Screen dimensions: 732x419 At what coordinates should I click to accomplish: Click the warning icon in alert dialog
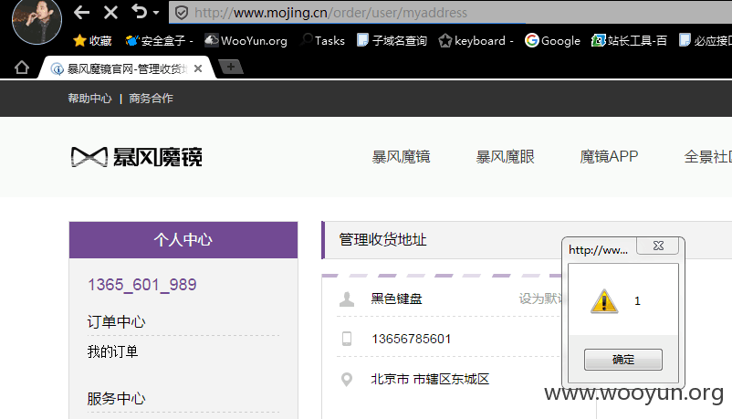(x=604, y=301)
